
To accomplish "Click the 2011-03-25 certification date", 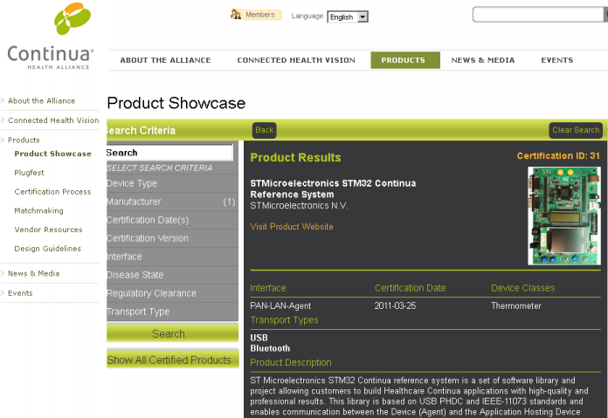I will pyautogui.click(x=395, y=306).
